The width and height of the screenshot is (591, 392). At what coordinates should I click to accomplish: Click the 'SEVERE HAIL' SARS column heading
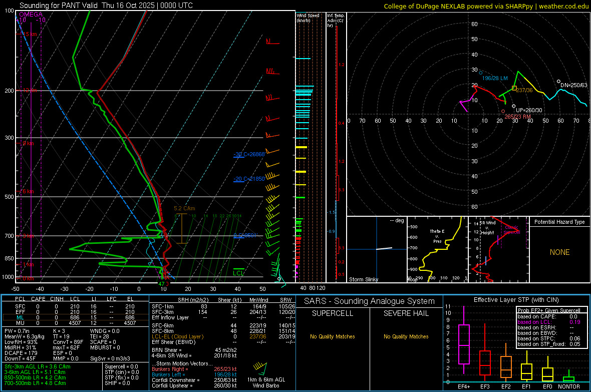406,313
